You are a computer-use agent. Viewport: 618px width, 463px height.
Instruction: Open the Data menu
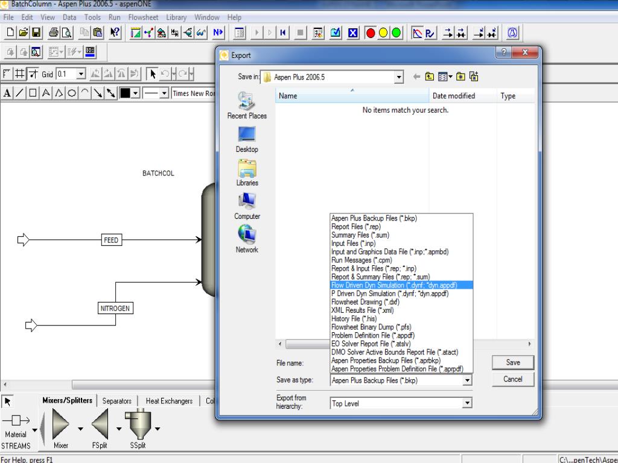(x=69, y=17)
